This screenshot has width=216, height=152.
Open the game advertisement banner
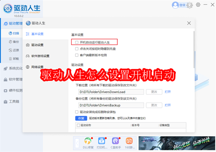click(177, 143)
